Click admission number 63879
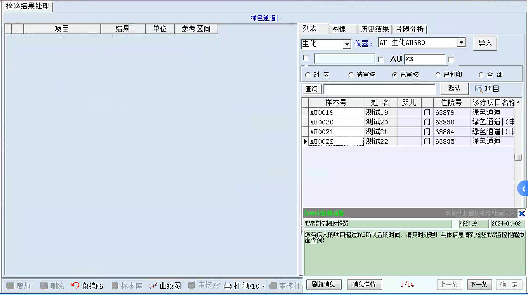This screenshot has height=295, width=528. [x=451, y=112]
